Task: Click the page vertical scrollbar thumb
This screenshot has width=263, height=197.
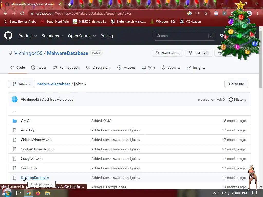Action: (261, 59)
